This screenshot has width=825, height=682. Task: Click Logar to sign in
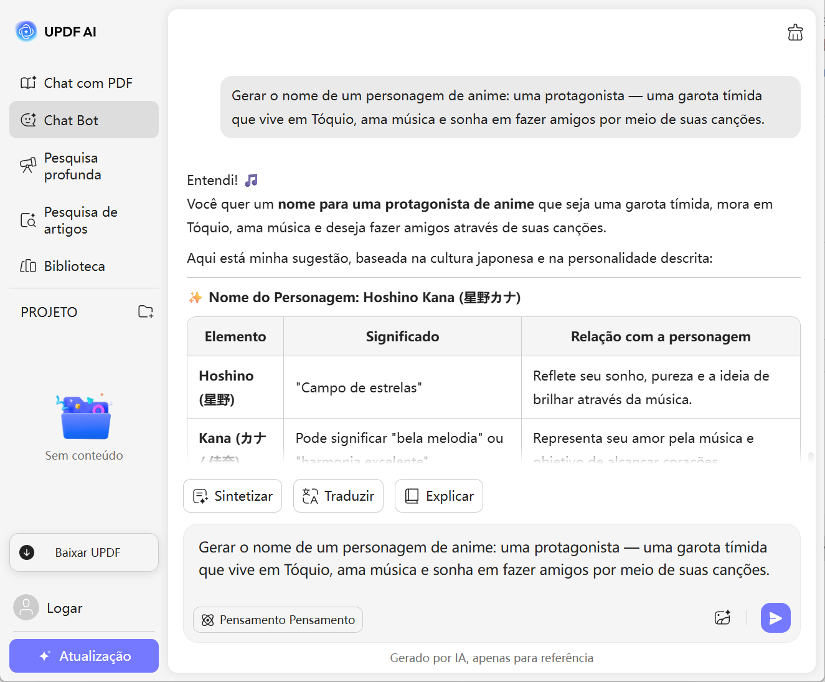[x=65, y=608]
